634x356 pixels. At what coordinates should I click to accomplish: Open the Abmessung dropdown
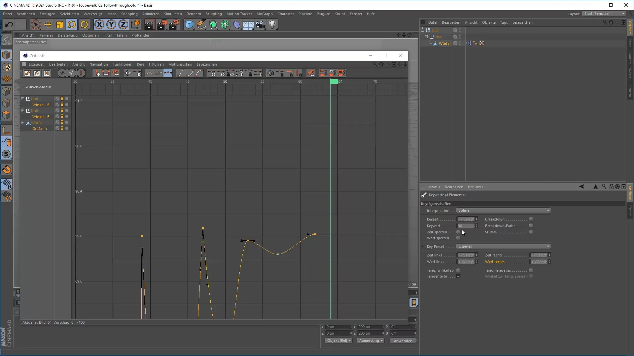coord(371,341)
